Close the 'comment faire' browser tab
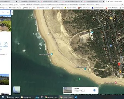 coord(38,2)
